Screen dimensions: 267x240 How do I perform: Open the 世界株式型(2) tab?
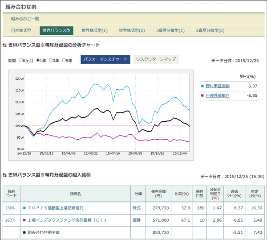click(132, 30)
